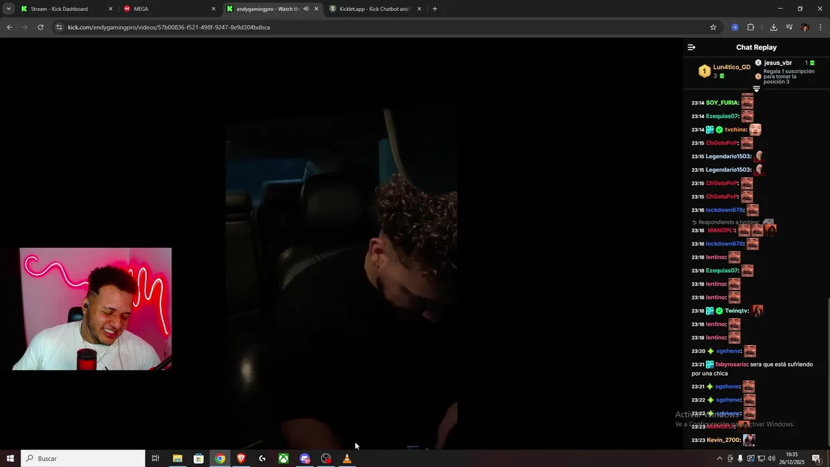Open fabyrosario's chat username
The width and height of the screenshot is (830, 467).
[x=731, y=365]
